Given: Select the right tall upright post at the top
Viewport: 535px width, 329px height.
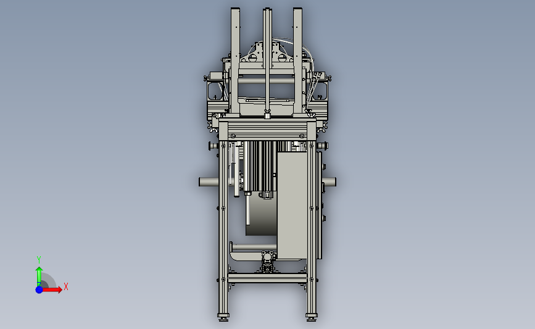Looking at the screenshot, I should [297, 62].
